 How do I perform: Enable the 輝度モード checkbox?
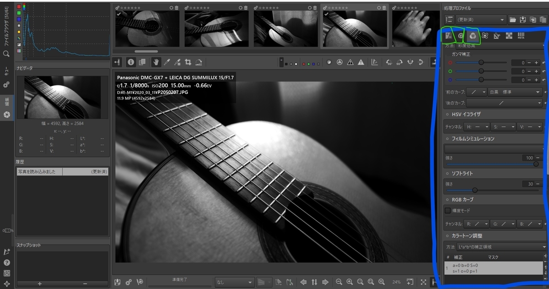coord(448,211)
